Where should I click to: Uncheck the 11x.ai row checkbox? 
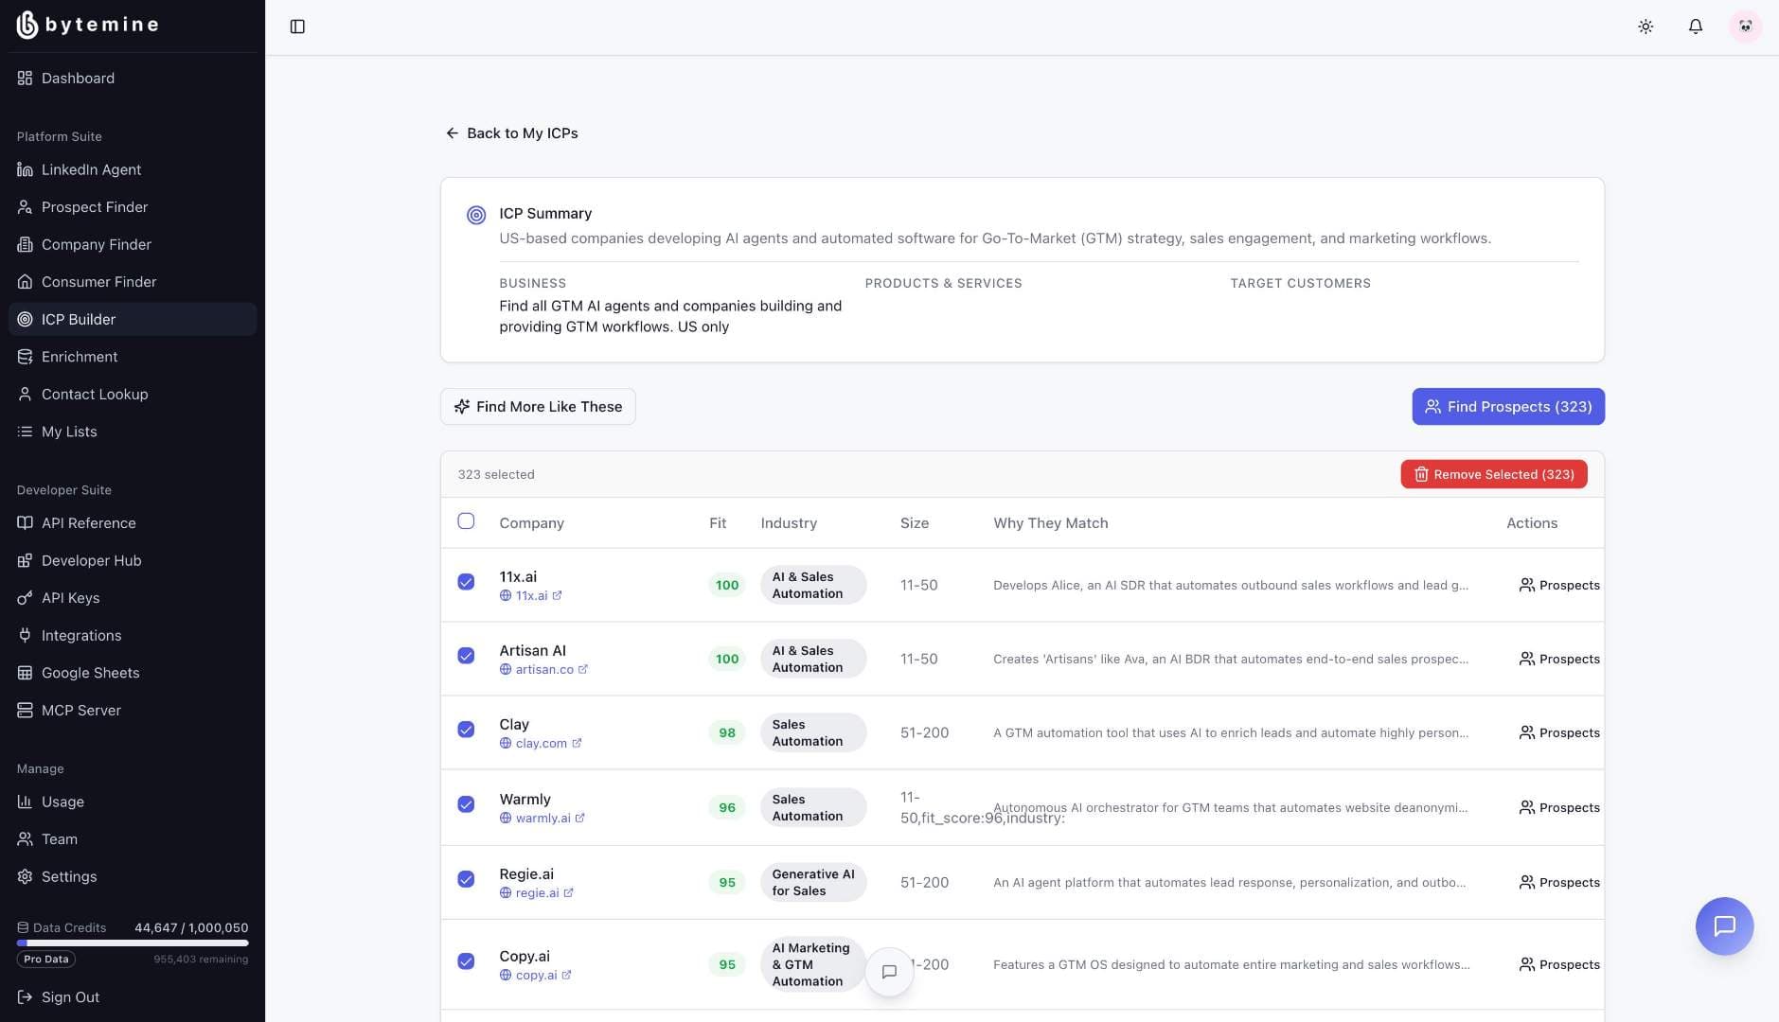click(x=466, y=583)
